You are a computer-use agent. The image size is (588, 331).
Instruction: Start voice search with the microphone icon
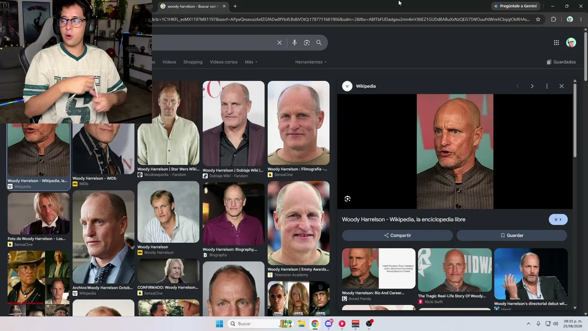coord(294,43)
